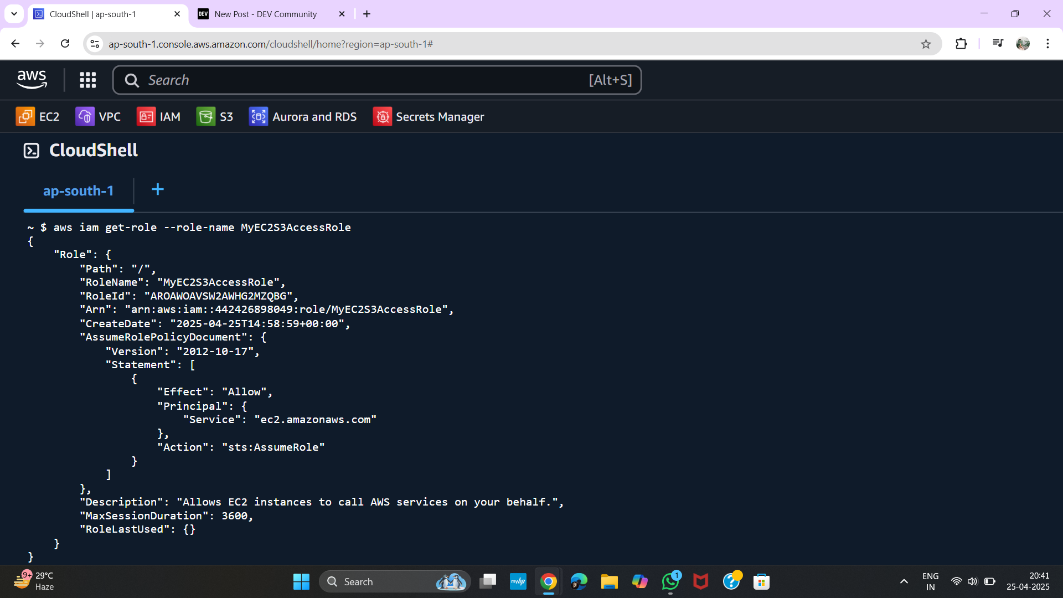1063x598 pixels.
Task: Open VPC from favorites bar
Action: pos(98,116)
